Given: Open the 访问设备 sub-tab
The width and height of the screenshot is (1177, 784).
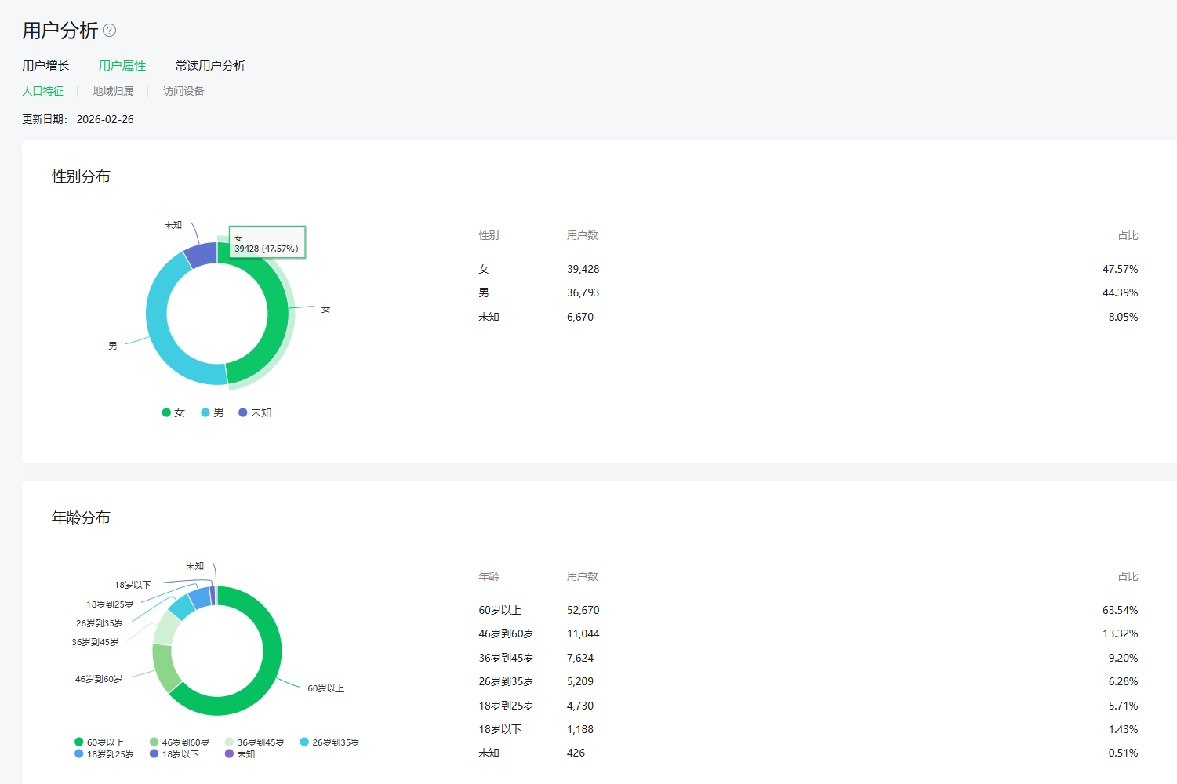Looking at the screenshot, I should pos(183,91).
